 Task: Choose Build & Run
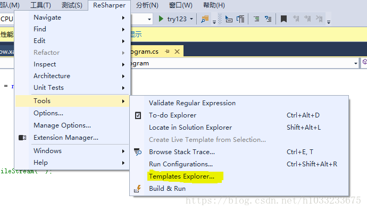[x=239, y=189]
